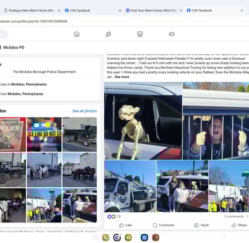
Task: Click the Share arrow icon under the post
Action: [x=234, y=225]
